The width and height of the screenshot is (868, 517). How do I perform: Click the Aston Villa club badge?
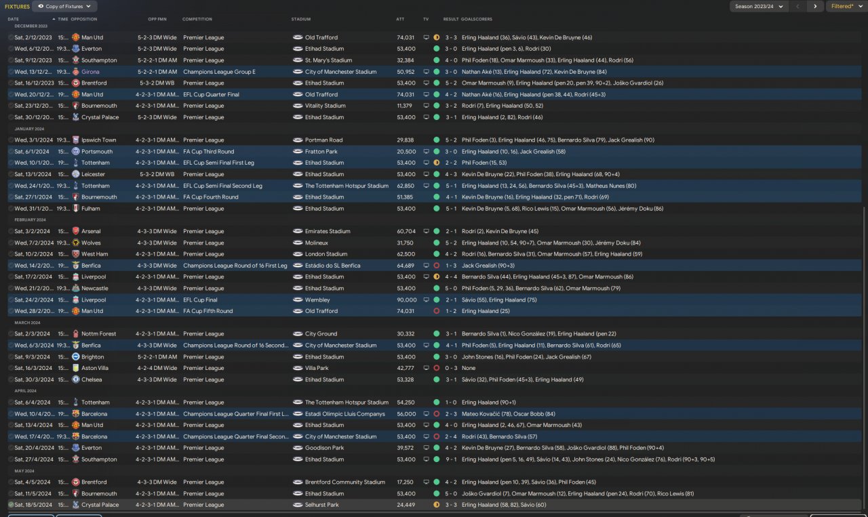coord(76,368)
